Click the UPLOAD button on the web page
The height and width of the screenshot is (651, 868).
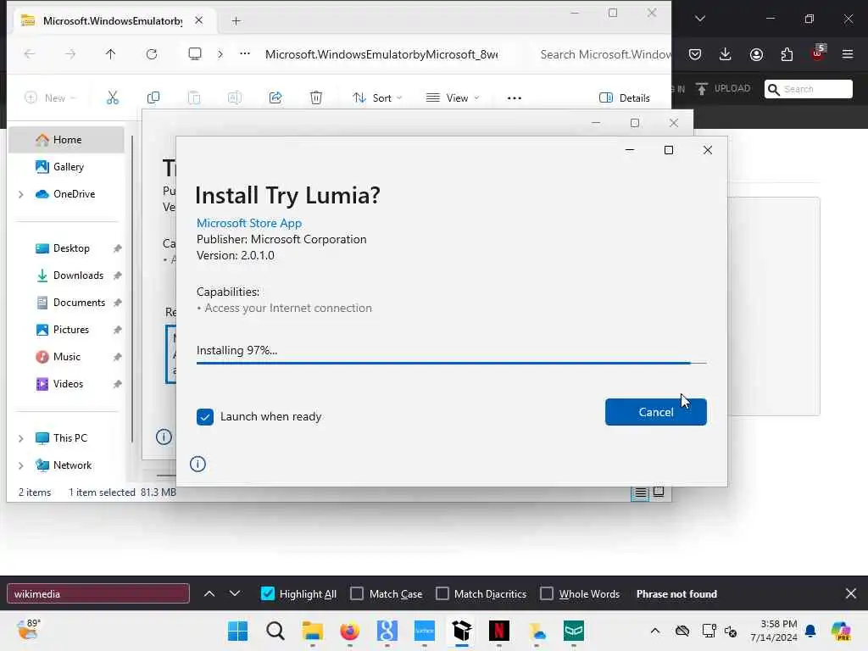(723, 88)
